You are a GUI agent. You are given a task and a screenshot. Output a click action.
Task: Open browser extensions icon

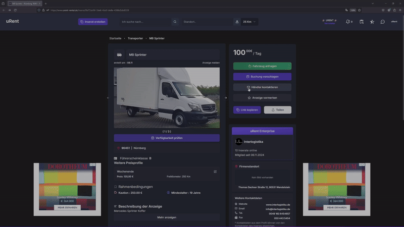pos(394,10)
